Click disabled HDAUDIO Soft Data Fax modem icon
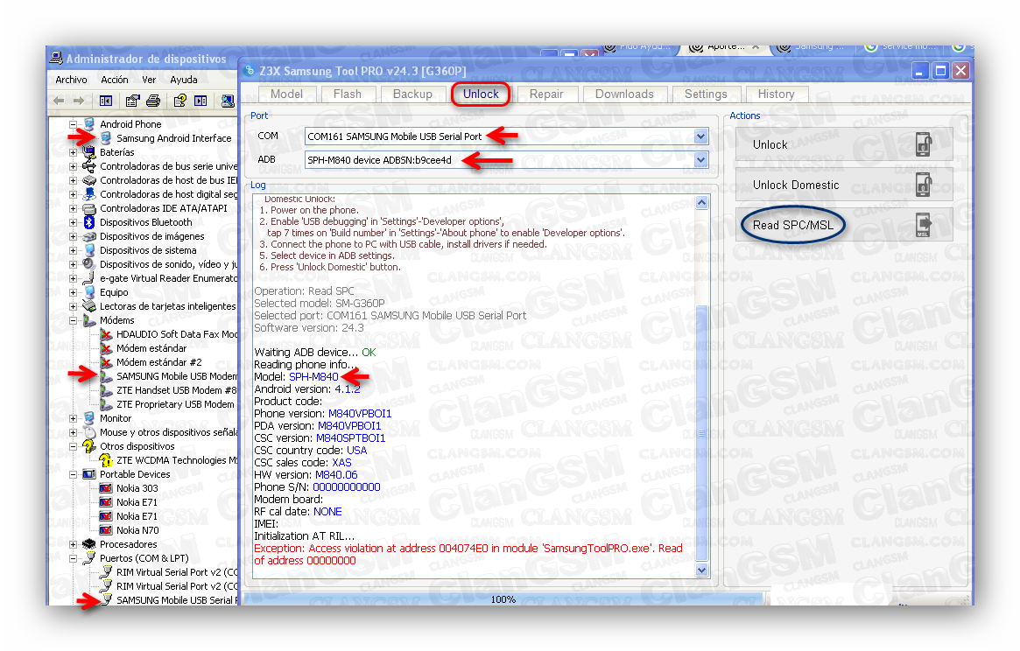This screenshot has width=1020, height=651. (106, 334)
